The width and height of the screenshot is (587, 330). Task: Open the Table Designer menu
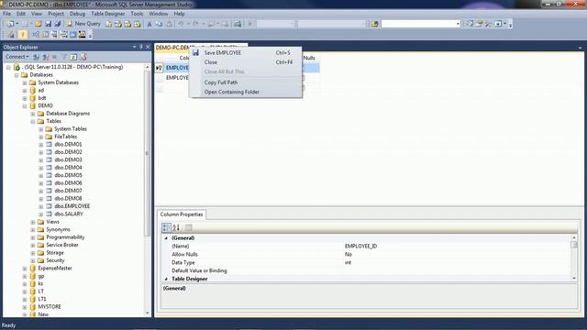point(108,14)
